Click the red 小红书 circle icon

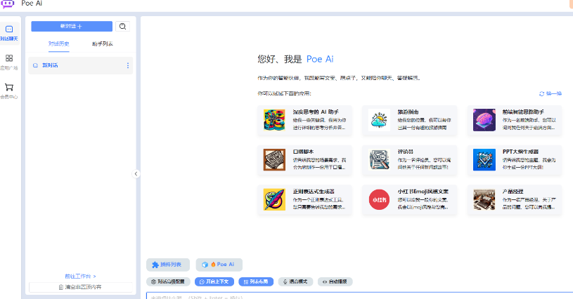click(379, 199)
